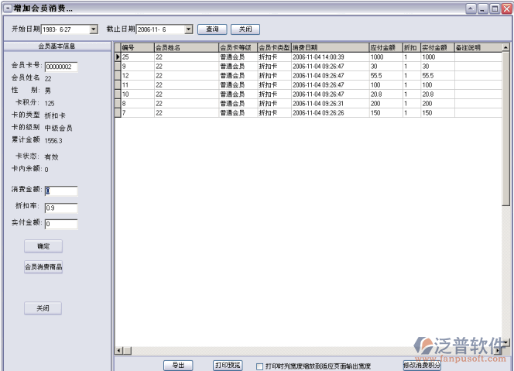Click the 查询 button
The width and height of the screenshot is (514, 371).
pyautogui.click(x=211, y=29)
